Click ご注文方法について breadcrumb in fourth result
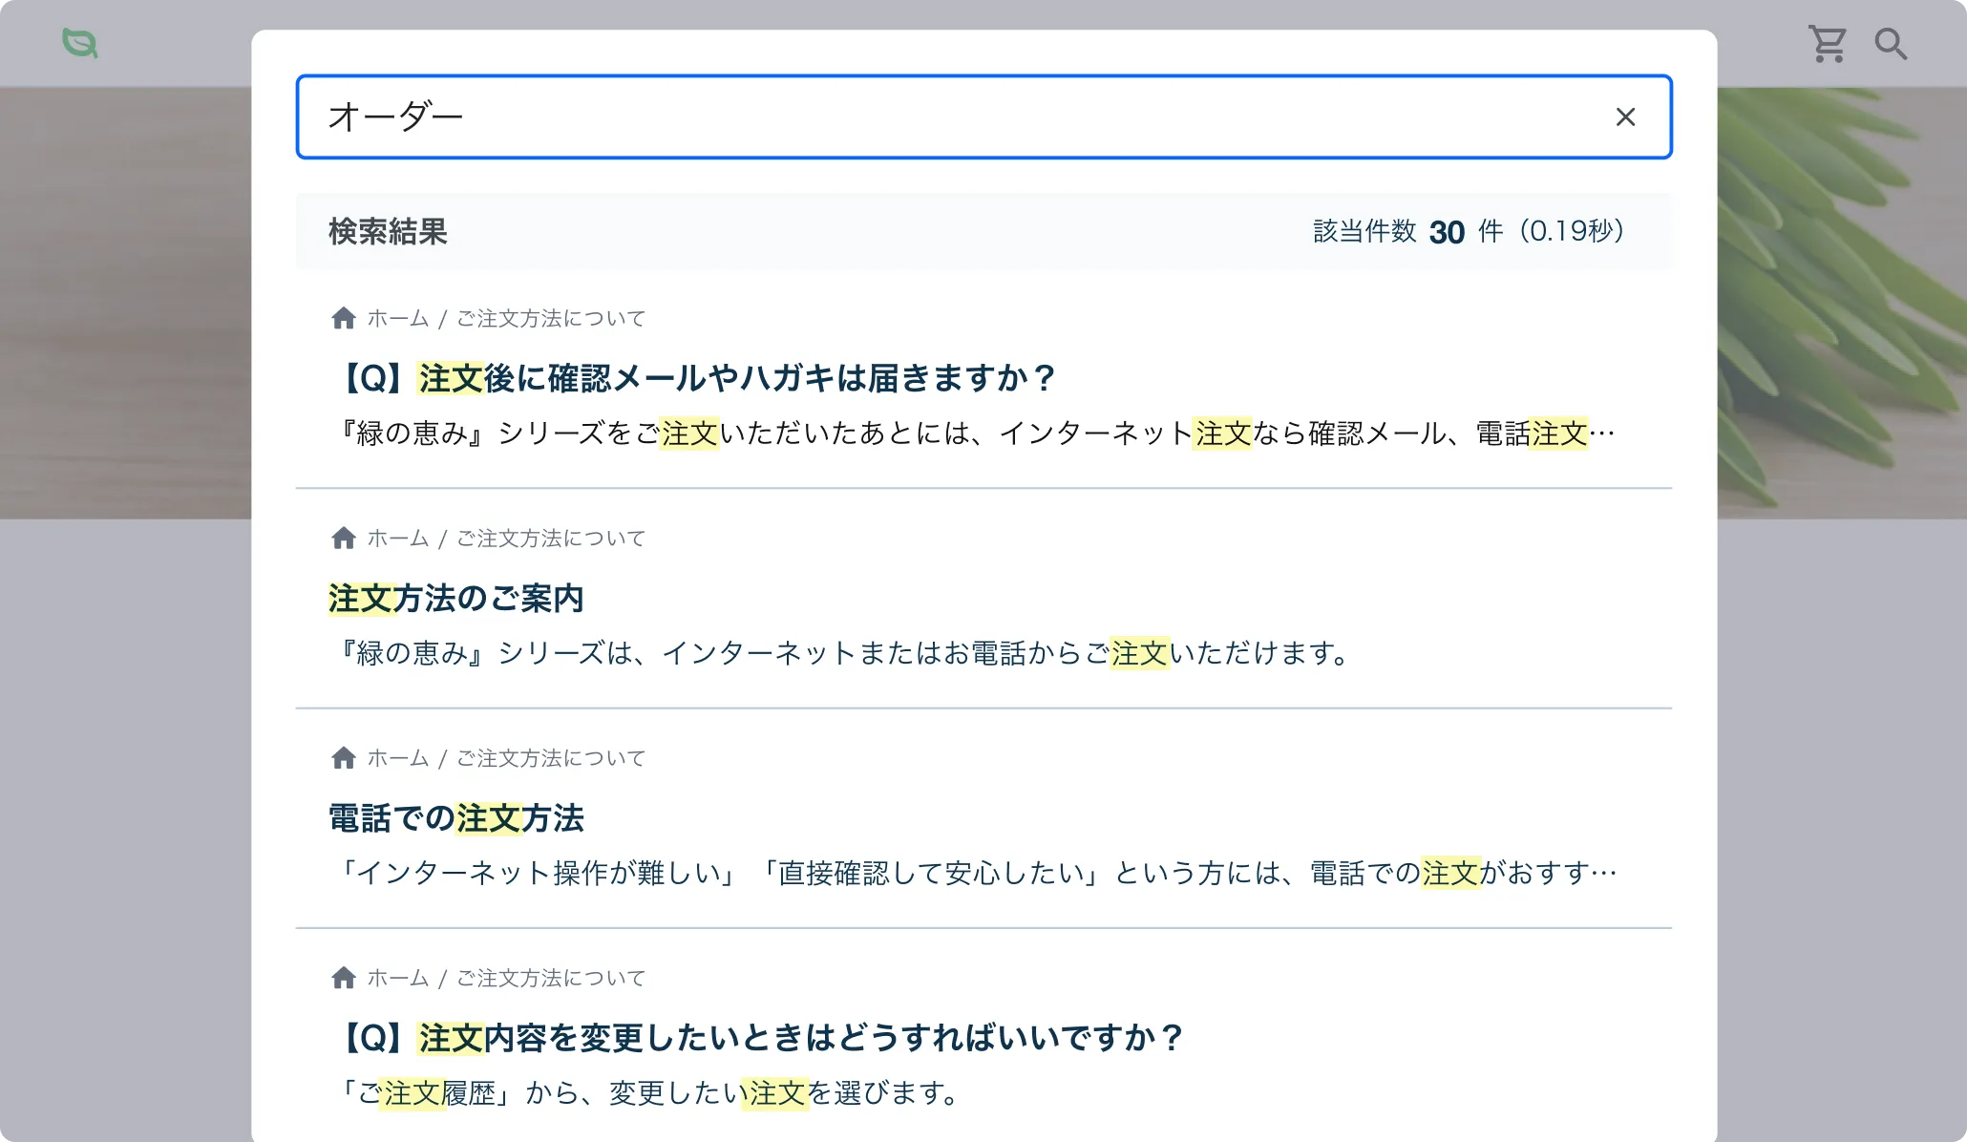The height and width of the screenshot is (1142, 1967). pyautogui.click(x=551, y=978)
